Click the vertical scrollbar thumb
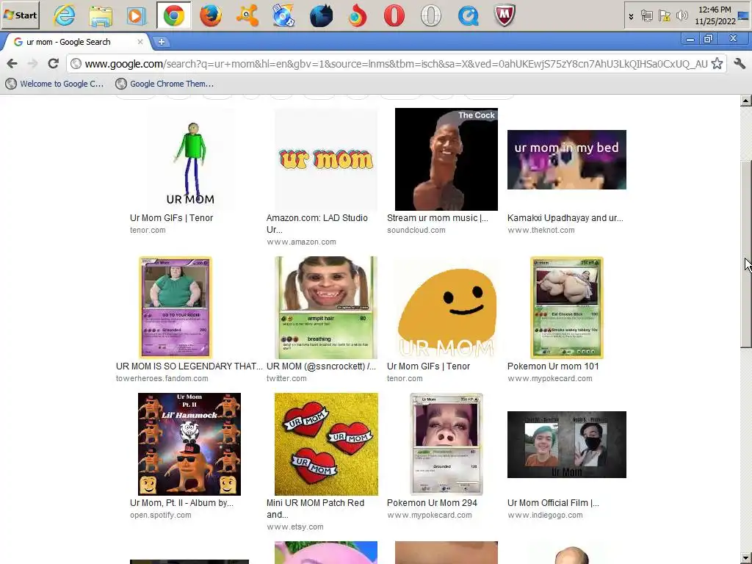The width and height of the screenshot is (752, 564). coord(746,254)
